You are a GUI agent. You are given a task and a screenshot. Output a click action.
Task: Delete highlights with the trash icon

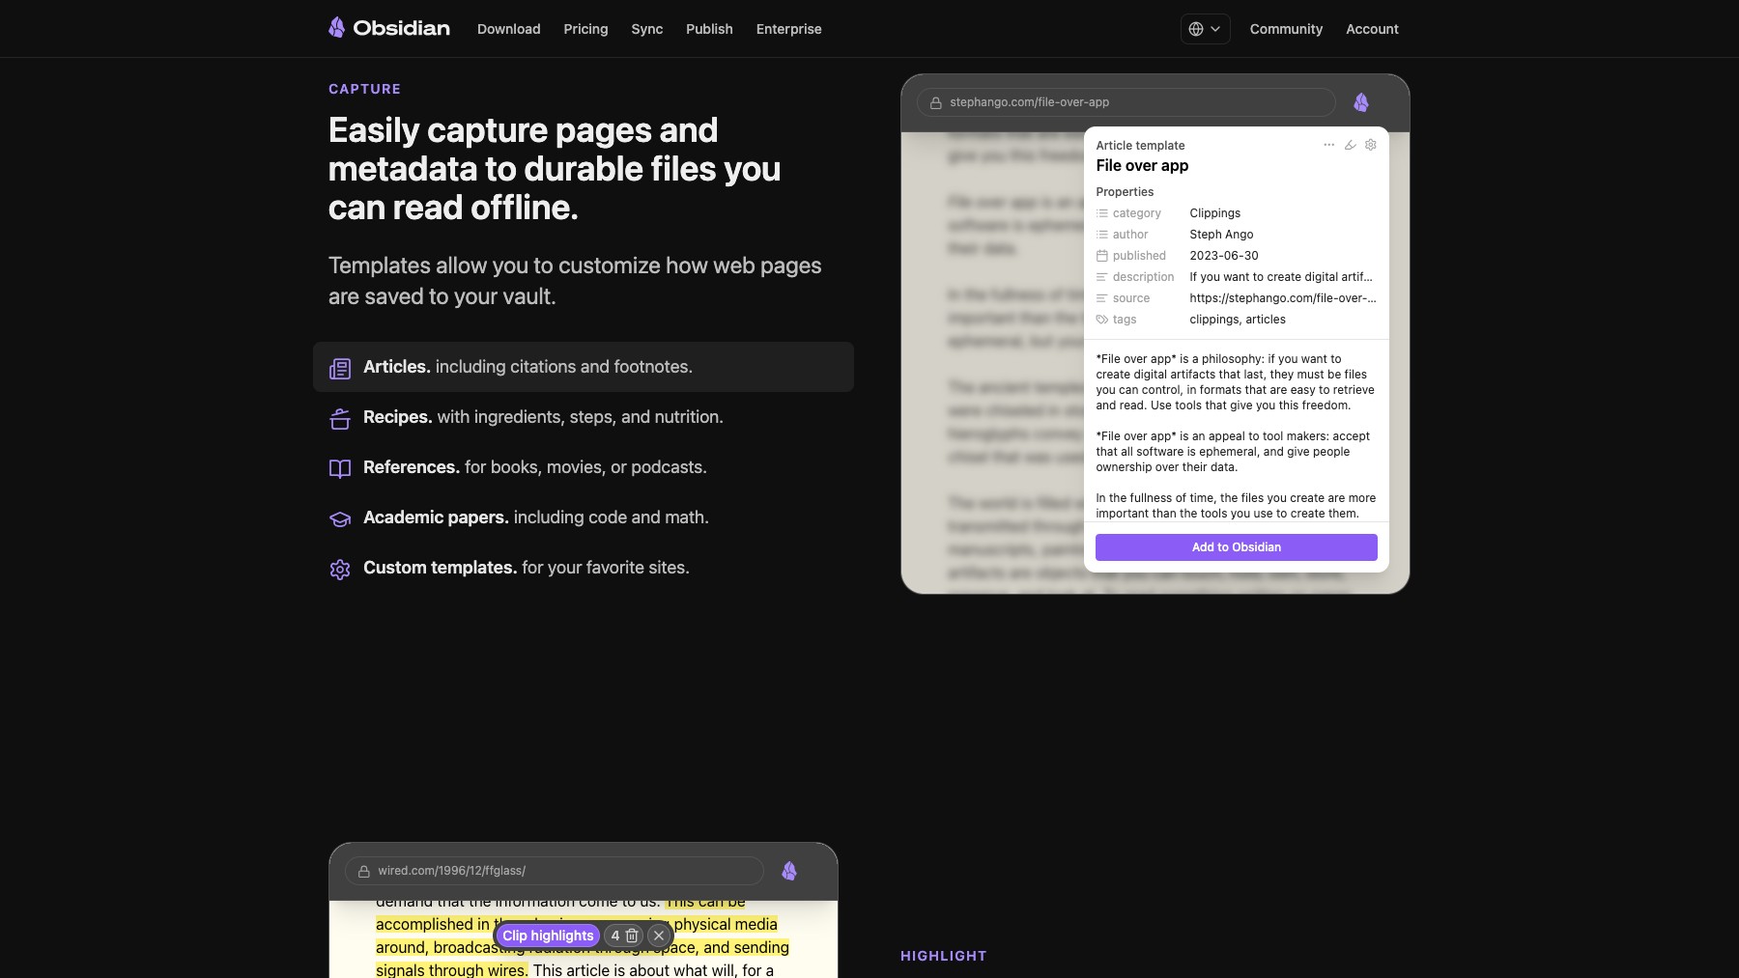[632, 936]
